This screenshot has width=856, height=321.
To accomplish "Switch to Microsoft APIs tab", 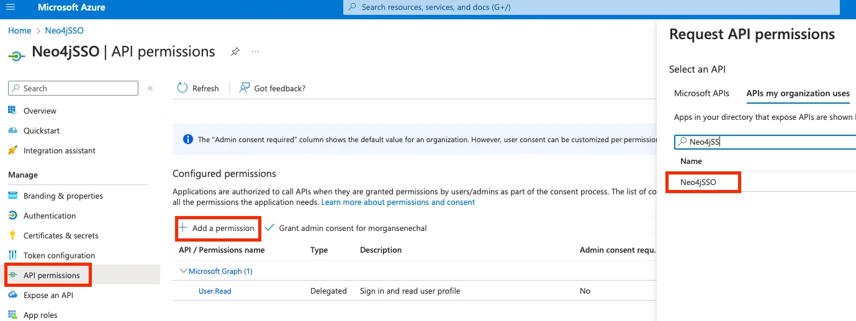I will coord(701,93).
